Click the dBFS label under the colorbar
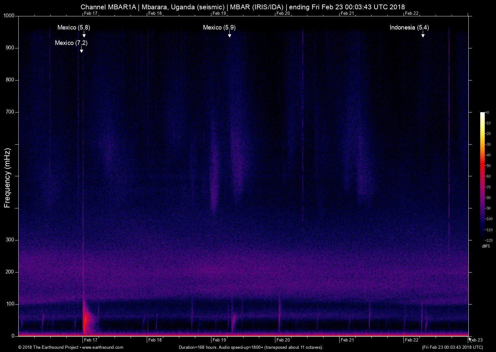 pyautogui.click(x=485, y=246)
